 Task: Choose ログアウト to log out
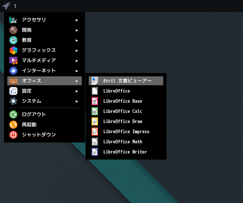pyautogui.click(x=45, y=114)
